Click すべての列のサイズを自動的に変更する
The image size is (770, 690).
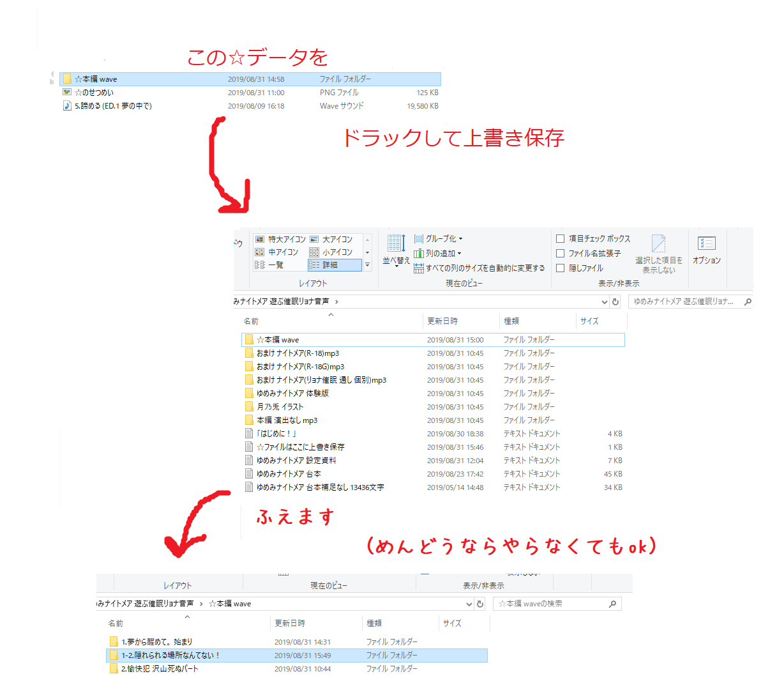coord(479,268)
